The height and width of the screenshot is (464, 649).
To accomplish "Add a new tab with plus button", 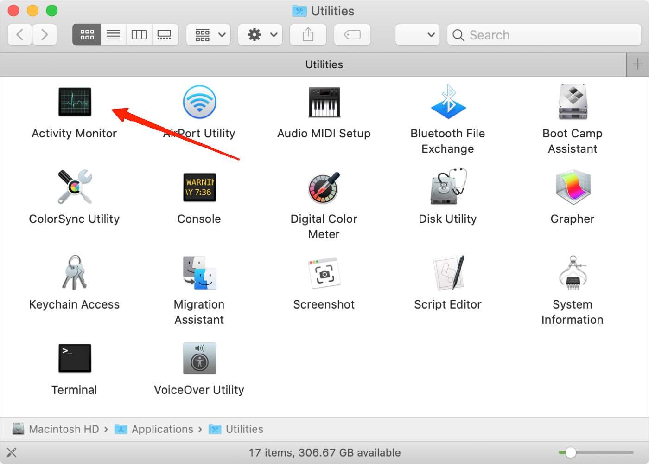I will 637,64.
